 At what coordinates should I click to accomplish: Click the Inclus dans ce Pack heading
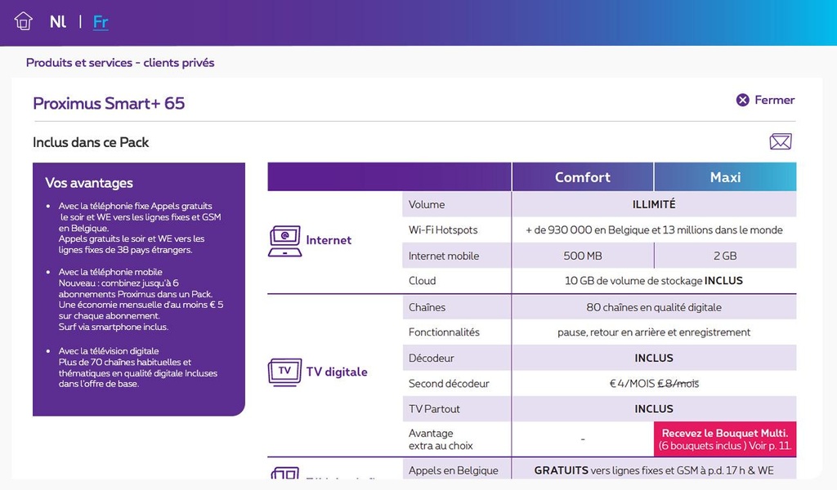pos(91,142)
